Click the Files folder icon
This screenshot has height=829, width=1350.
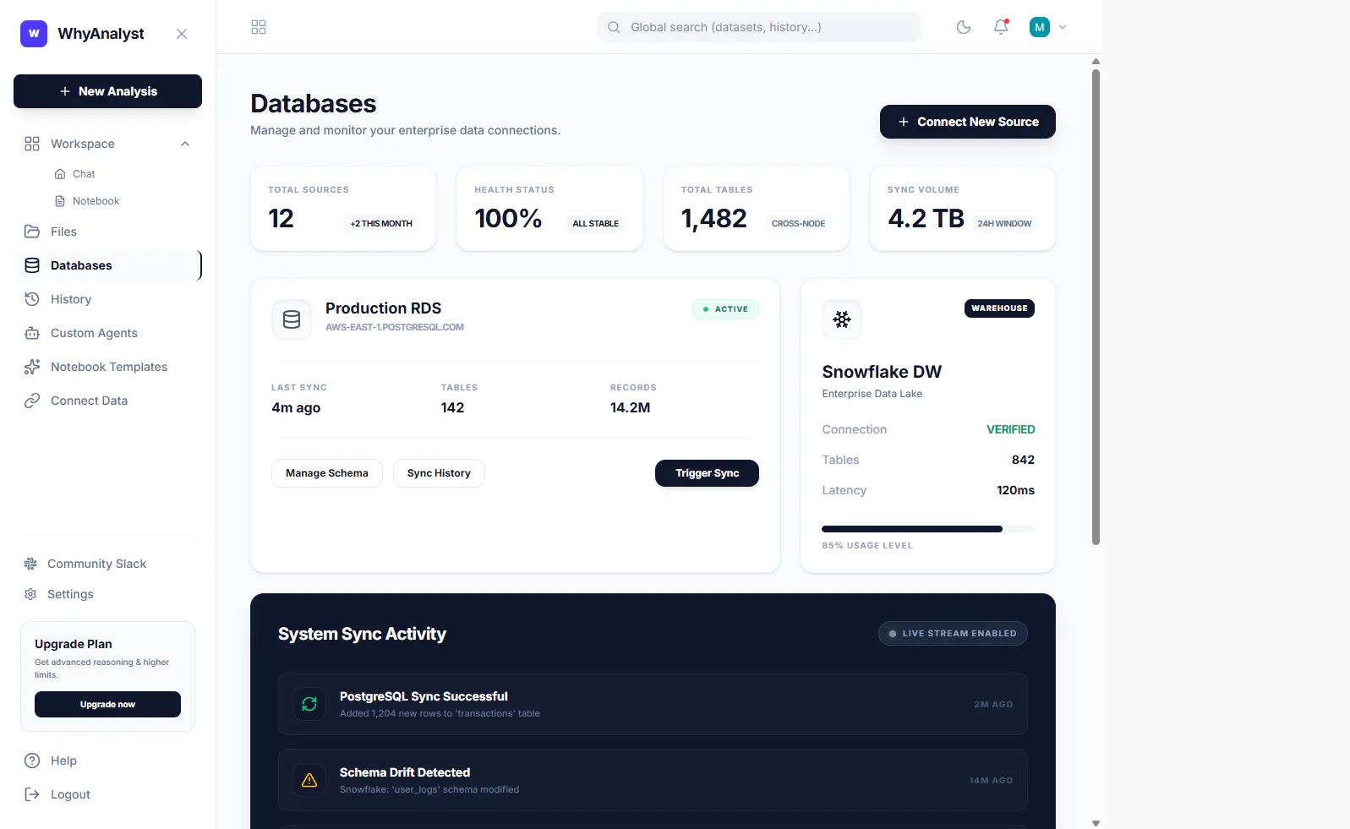point(32,232)
